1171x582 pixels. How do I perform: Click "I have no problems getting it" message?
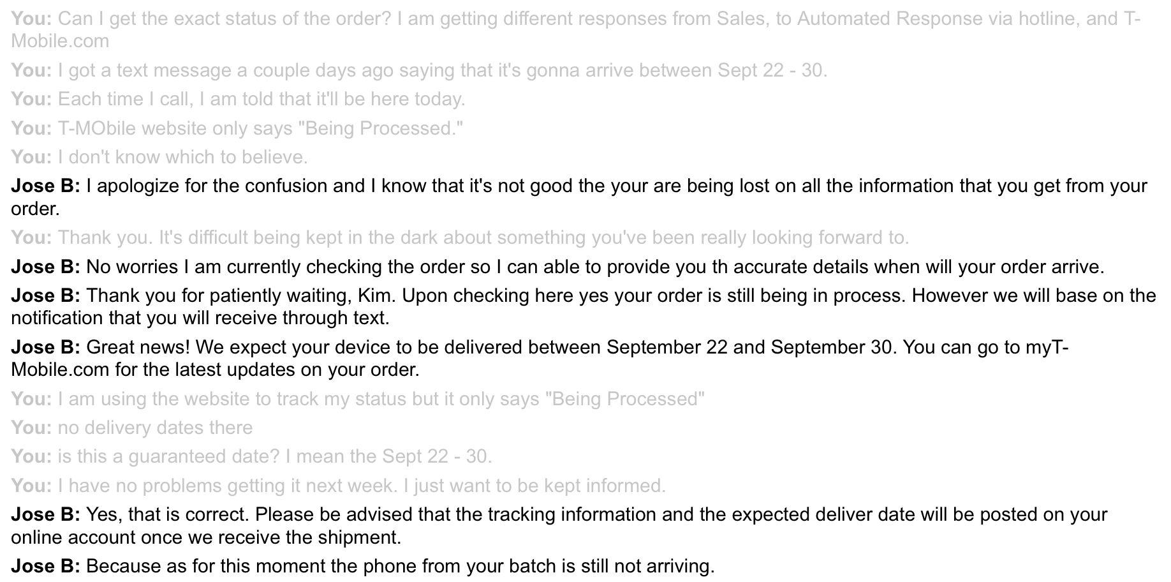tap(338, 486)
